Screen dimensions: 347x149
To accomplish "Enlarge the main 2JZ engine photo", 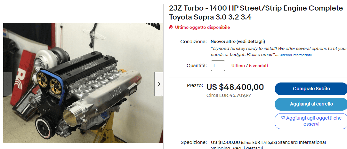I will [x=83, y=83].
